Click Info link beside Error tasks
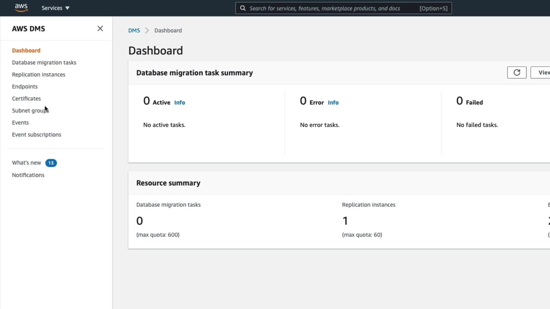The image size is (550, 309). (333, 103)
